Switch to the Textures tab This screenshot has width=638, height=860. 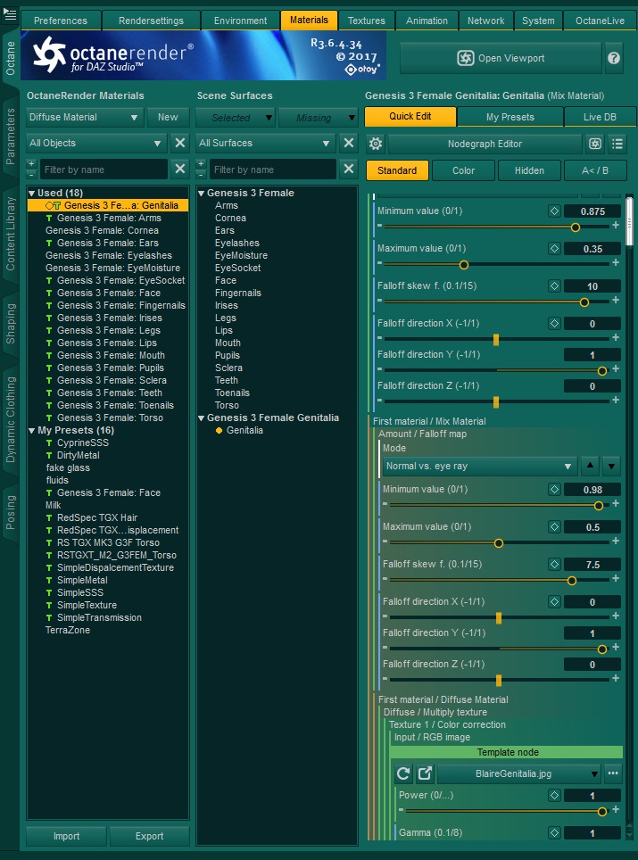click(366, 21)
